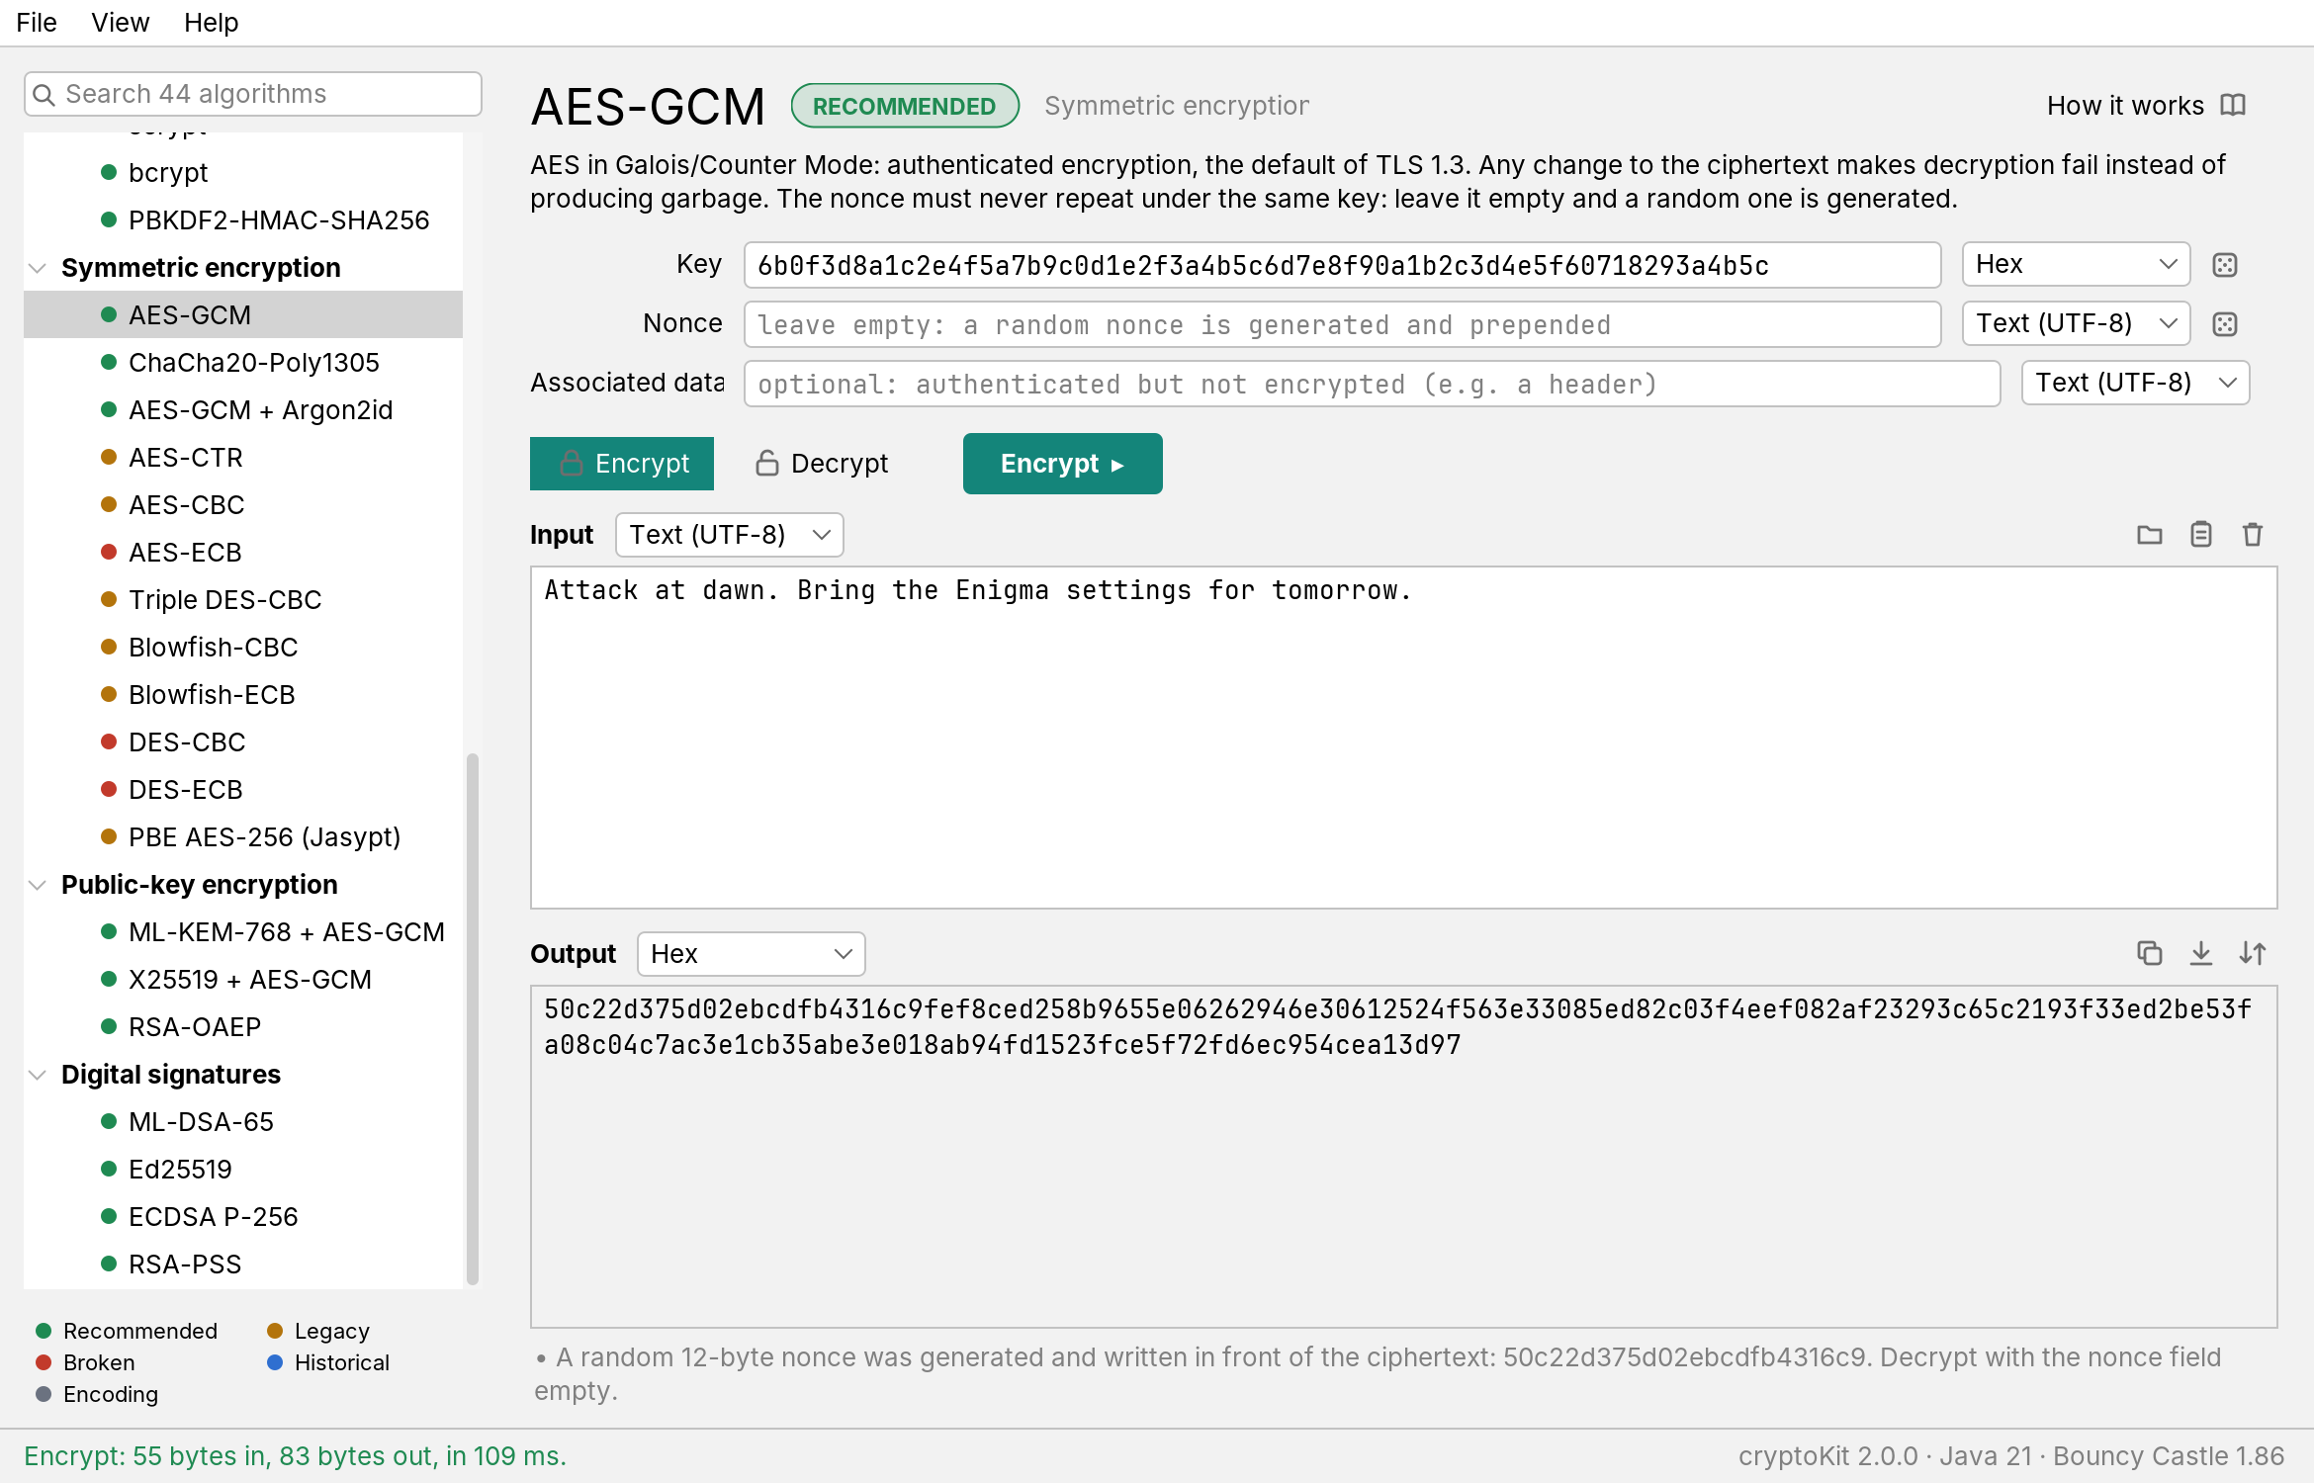This screenshot has height=1483, width=2314.
Task: Click the Output ciphertext area
Action: pos(1404,1157)
